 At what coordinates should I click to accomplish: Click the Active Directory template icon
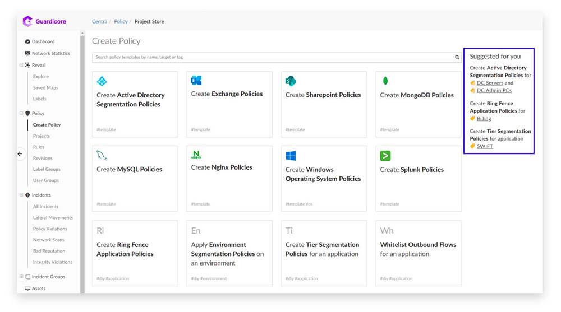click(x=102, y=81)
